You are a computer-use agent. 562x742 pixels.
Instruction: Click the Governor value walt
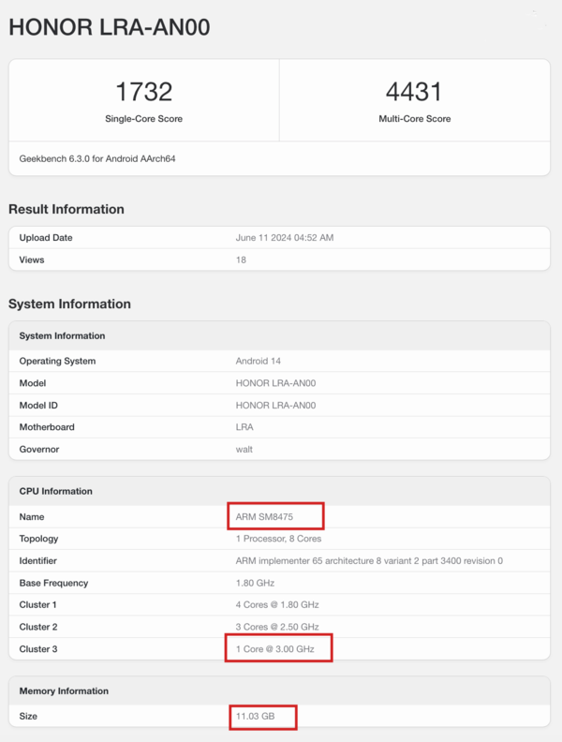tap(244, 449)
